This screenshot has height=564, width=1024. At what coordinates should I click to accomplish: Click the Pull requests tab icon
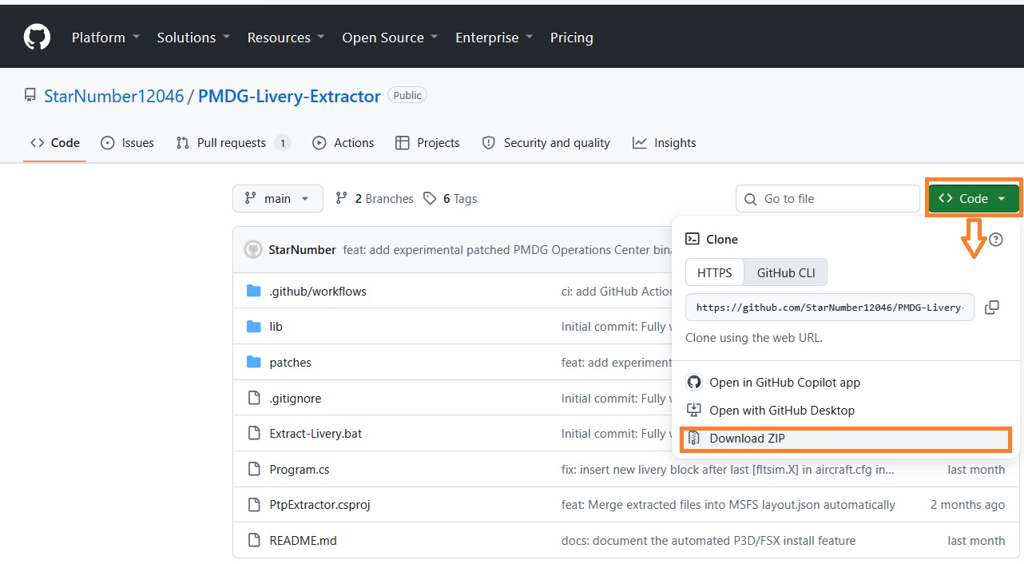183,143
